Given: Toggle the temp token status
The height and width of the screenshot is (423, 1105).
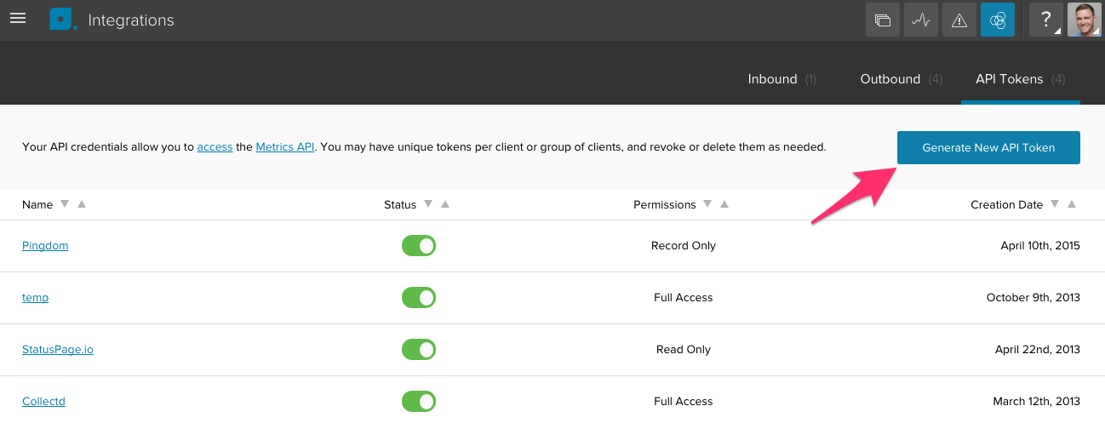Looking at the screenshot, I should pyautogui.click(x=419, y=298).
